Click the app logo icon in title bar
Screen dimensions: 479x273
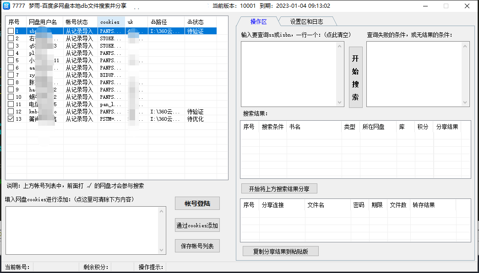pos(6,6)
